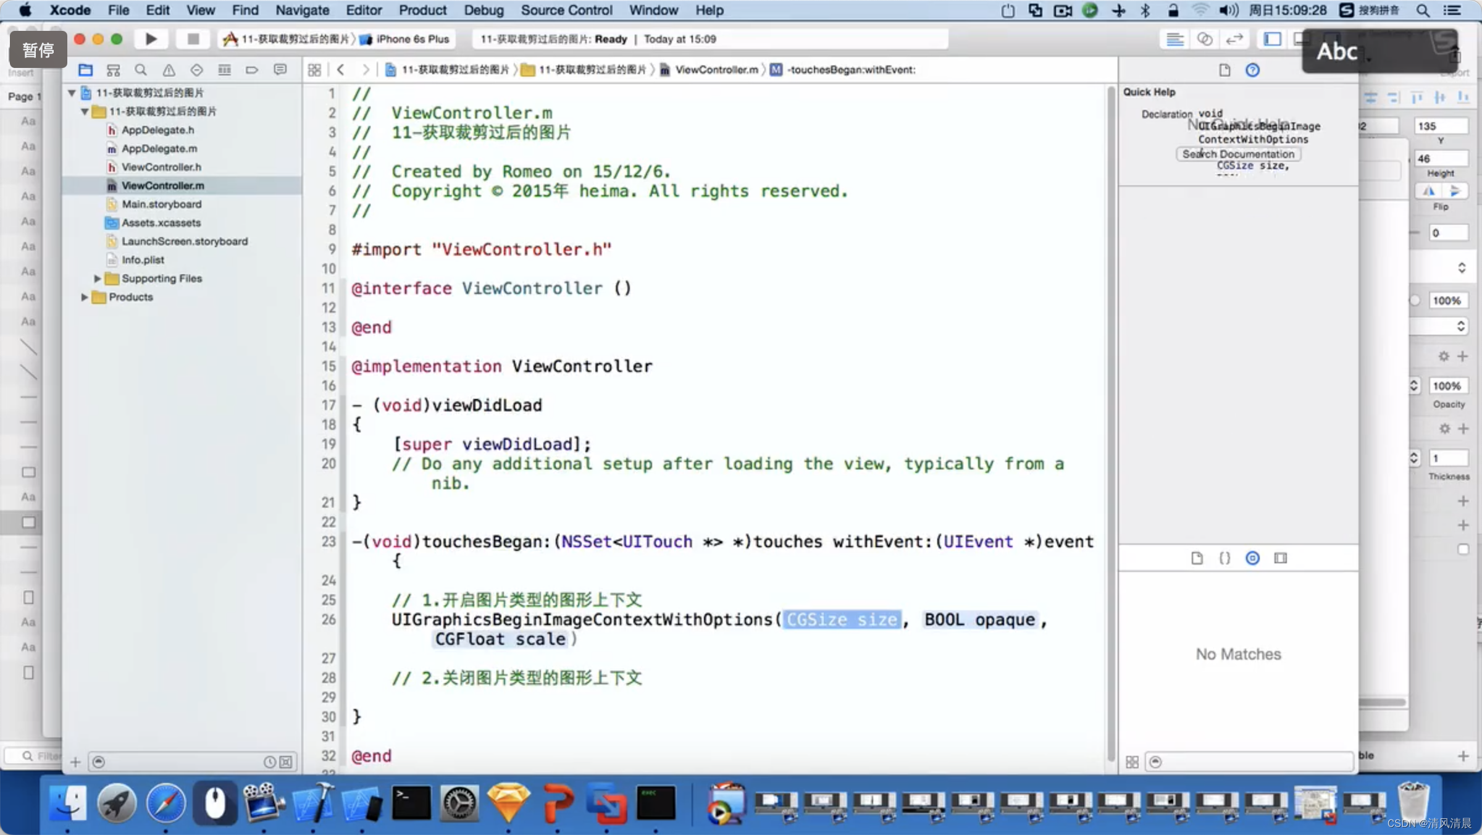Viewport: 1482px width, 835px height.
Task: Launch Safari from the Dock
Action: 165,803
